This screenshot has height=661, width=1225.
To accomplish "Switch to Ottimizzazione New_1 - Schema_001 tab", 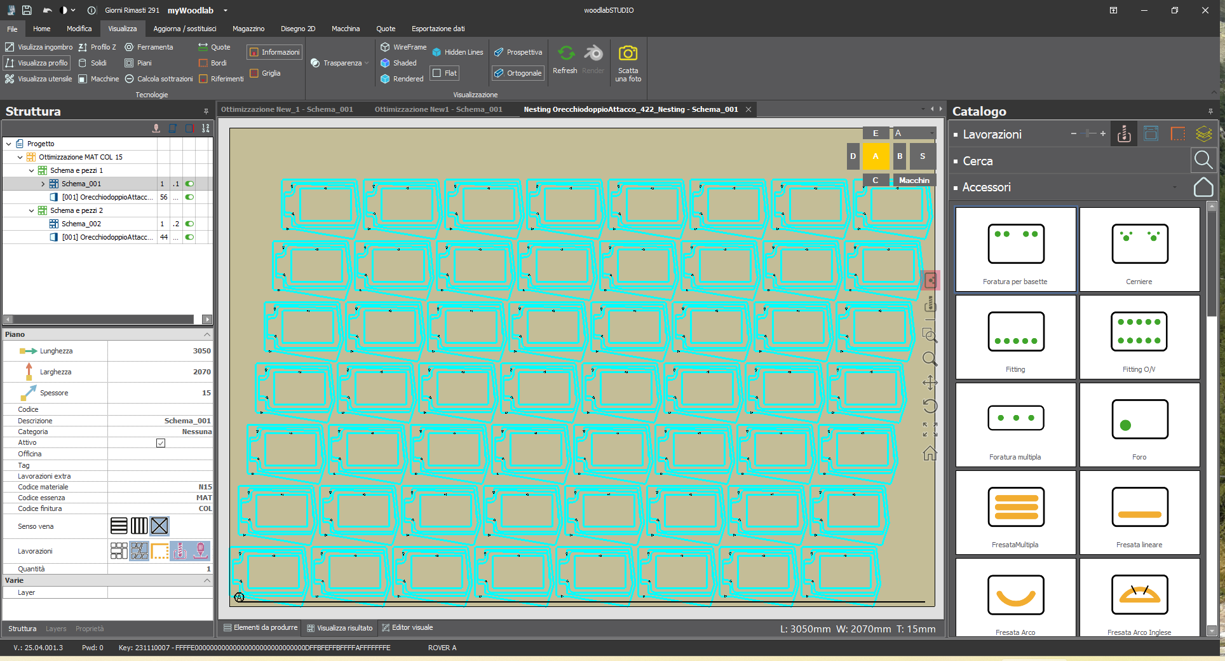I will [287, 109].
